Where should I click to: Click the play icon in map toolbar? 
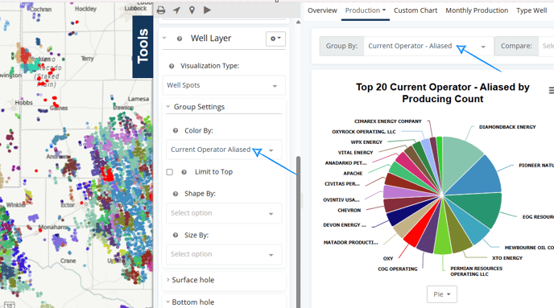click(x=208, y=10)
